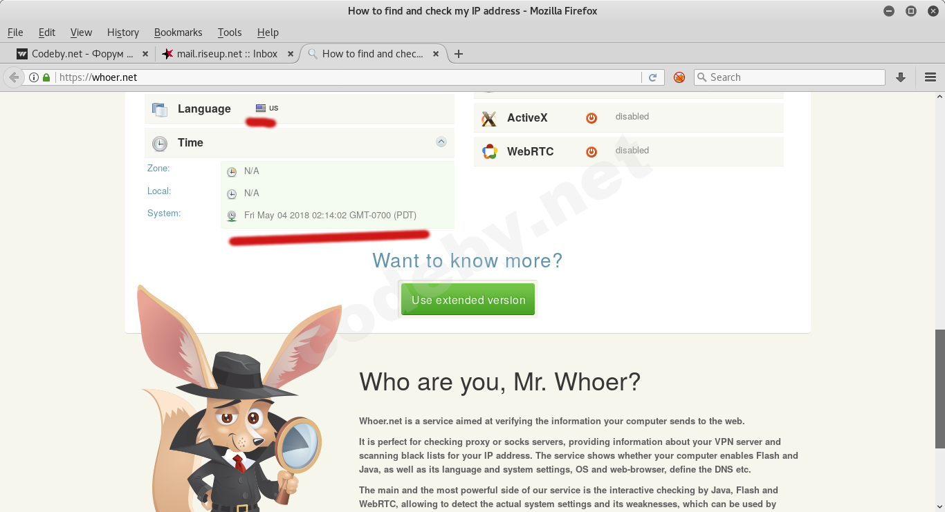Click the System time row icon
Screen dimensions: 945x512
click(x=232, y=216)
